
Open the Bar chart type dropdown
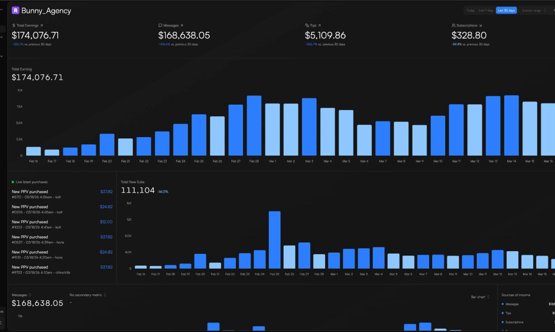click(480, 297)
